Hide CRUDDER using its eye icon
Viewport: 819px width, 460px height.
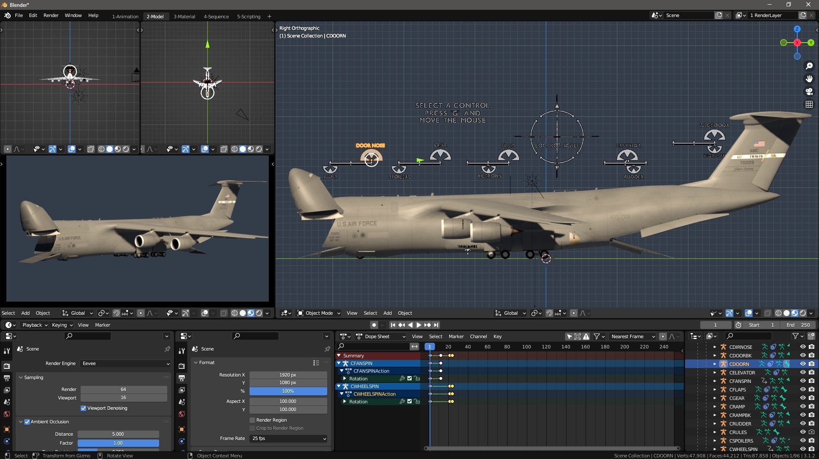[x=803, y=423]
